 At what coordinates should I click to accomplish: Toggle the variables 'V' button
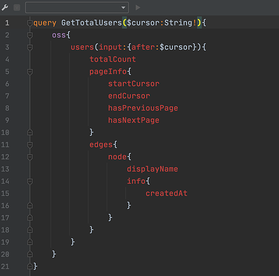17,7
